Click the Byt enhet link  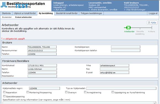[x=59, y=10]
